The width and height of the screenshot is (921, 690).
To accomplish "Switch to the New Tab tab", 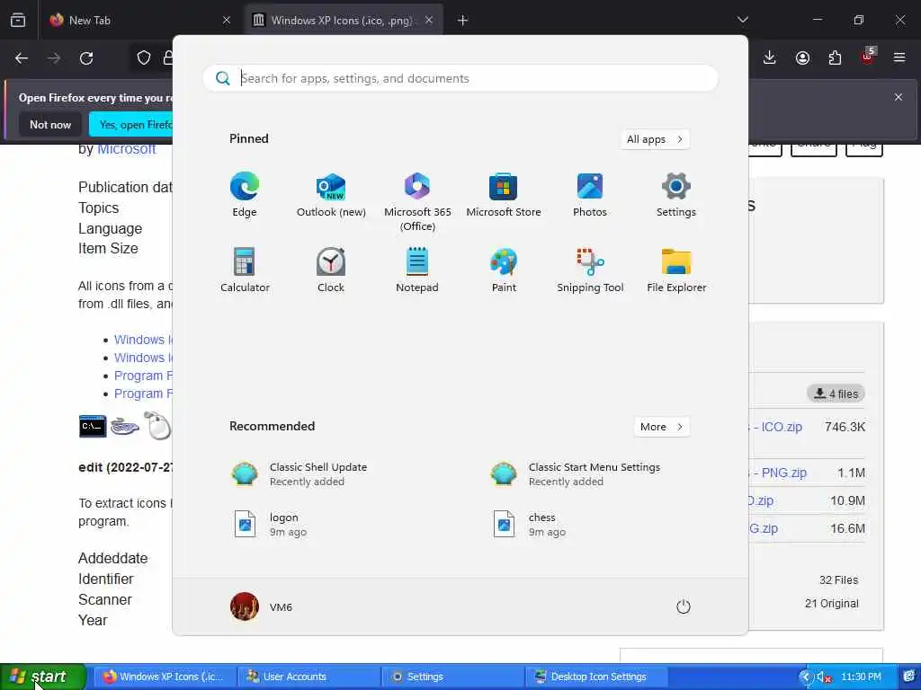I will (x=138, y=20).
